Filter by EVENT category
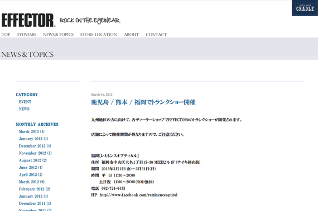The height and width of the screenshot is (211, 318). 25,102
